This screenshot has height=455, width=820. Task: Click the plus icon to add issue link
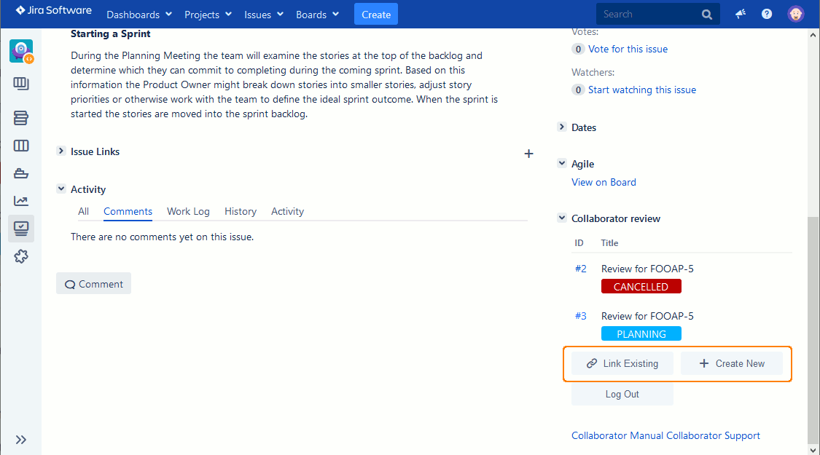[529, 154]
